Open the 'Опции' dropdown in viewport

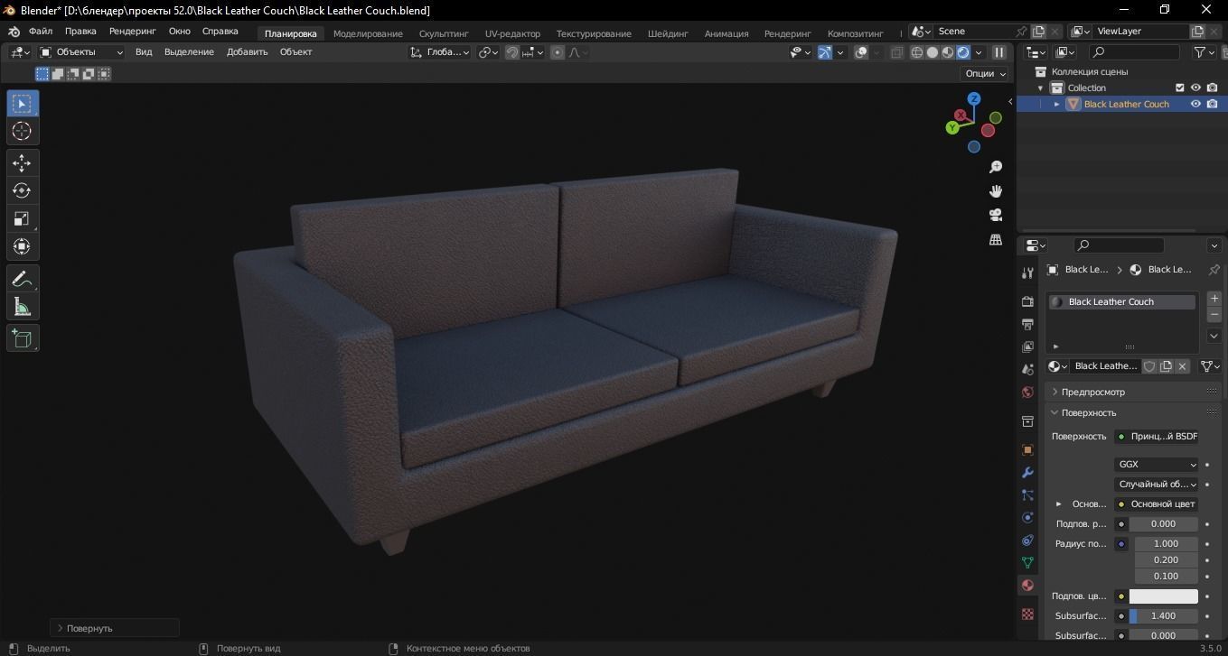click(985, 73)
